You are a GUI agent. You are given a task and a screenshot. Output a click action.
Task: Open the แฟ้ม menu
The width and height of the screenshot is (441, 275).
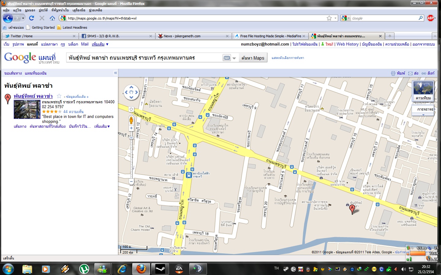6,10
